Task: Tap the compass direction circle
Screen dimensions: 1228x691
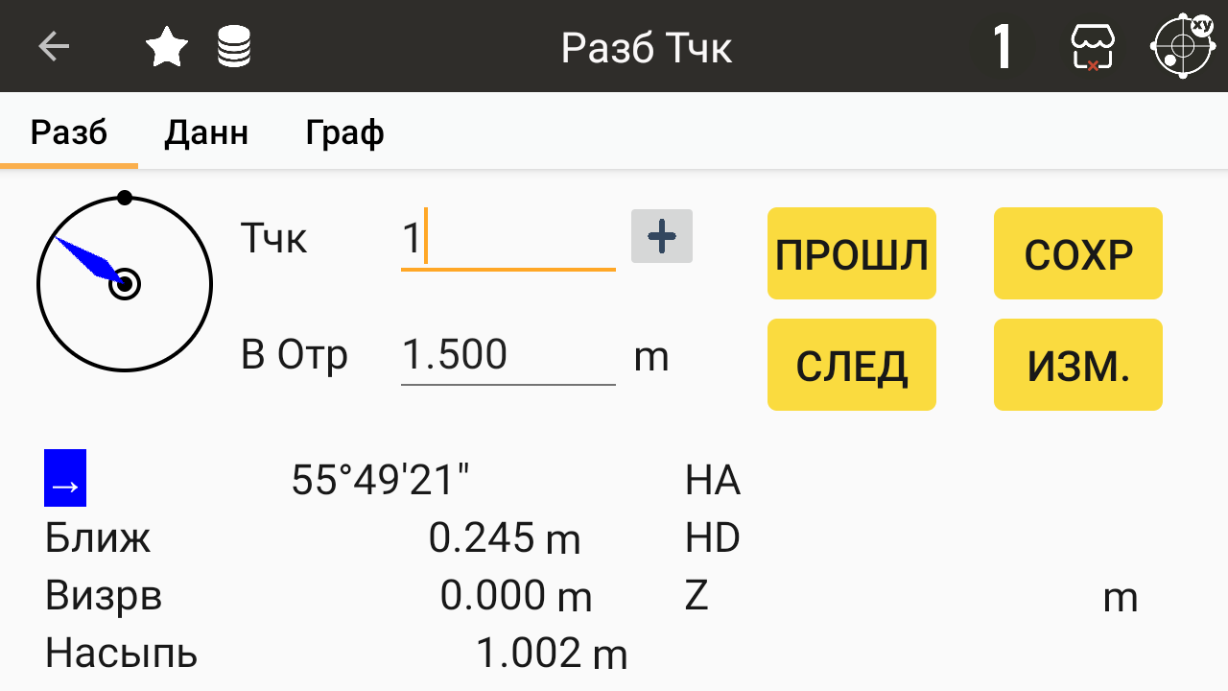Action: pyautogui.click(x=125, y=281)
